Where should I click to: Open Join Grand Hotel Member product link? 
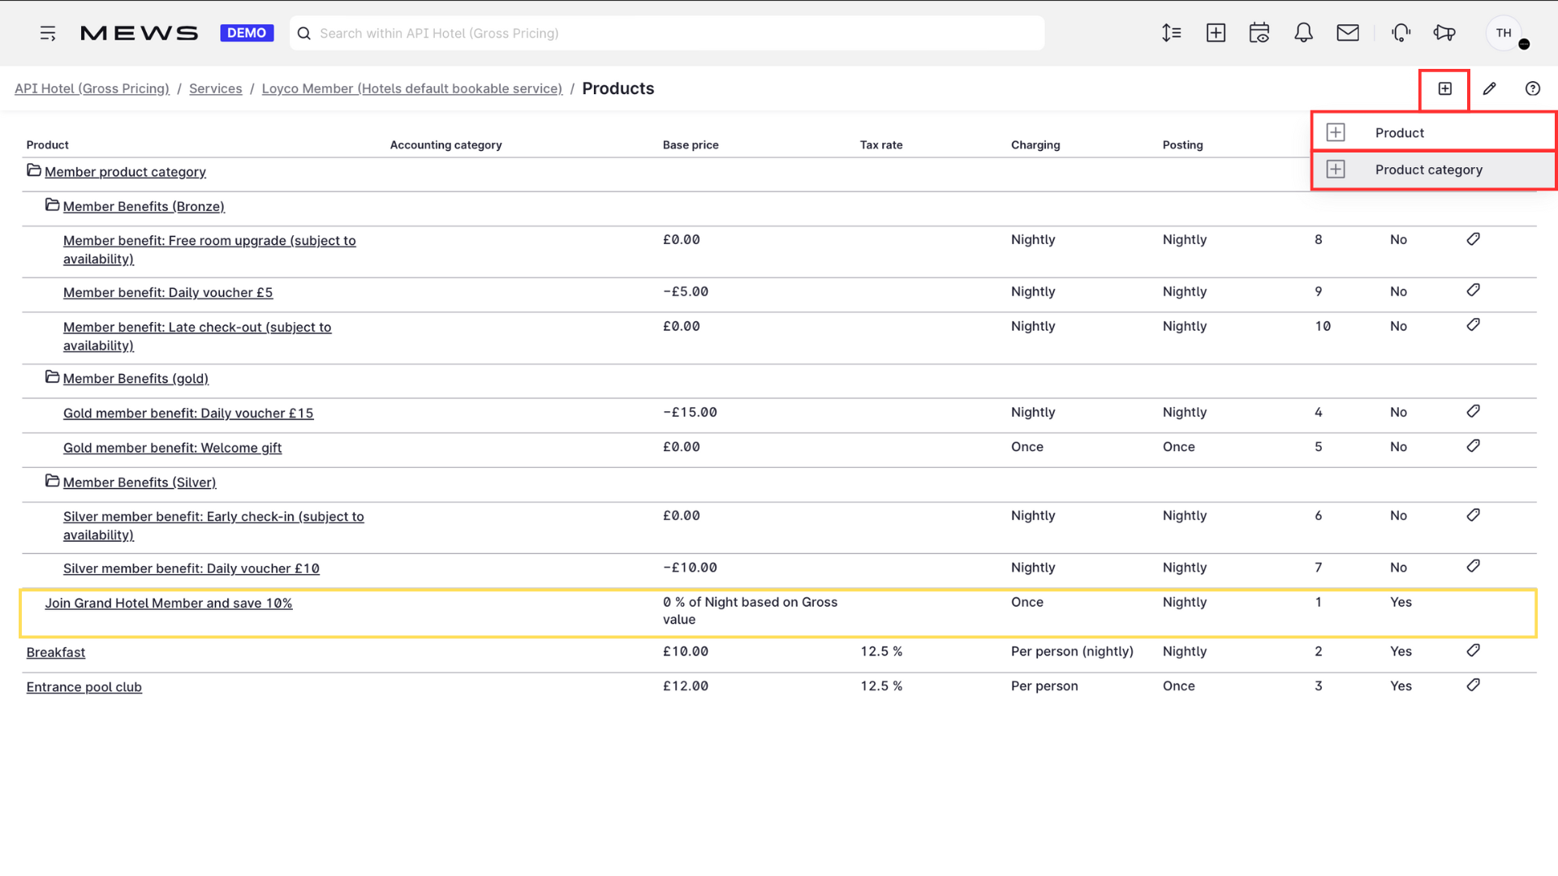coord(168,603)
